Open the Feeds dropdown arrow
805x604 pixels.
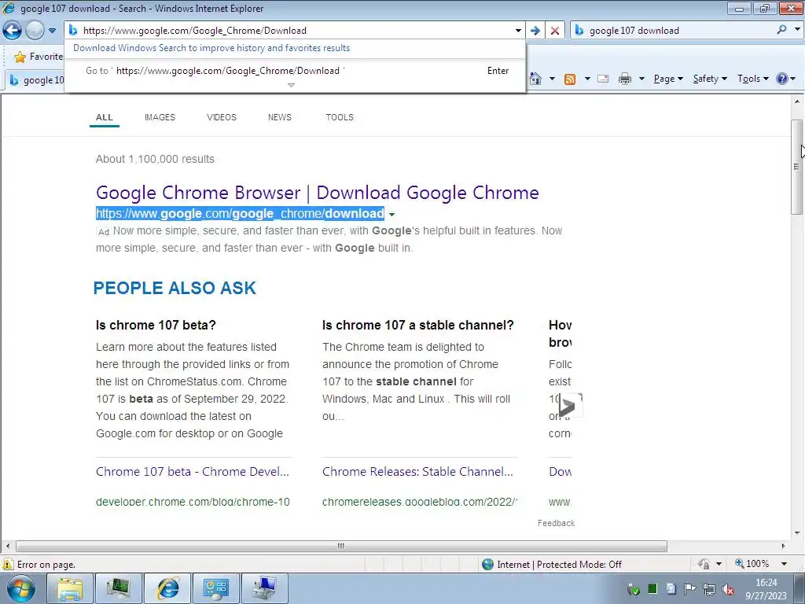pos(587,79)
